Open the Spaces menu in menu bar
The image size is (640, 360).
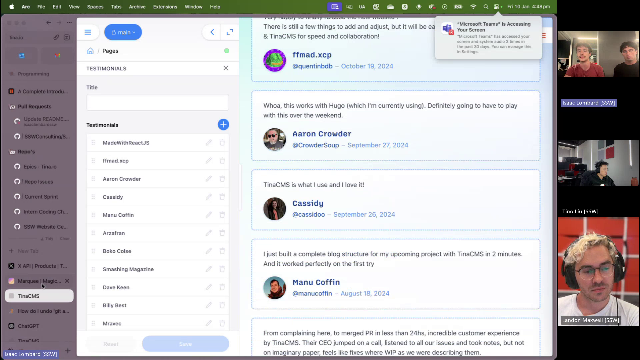(95, 7)
